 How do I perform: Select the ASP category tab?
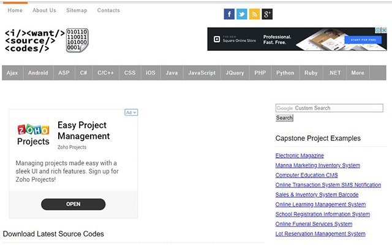[x=64, y=73]
